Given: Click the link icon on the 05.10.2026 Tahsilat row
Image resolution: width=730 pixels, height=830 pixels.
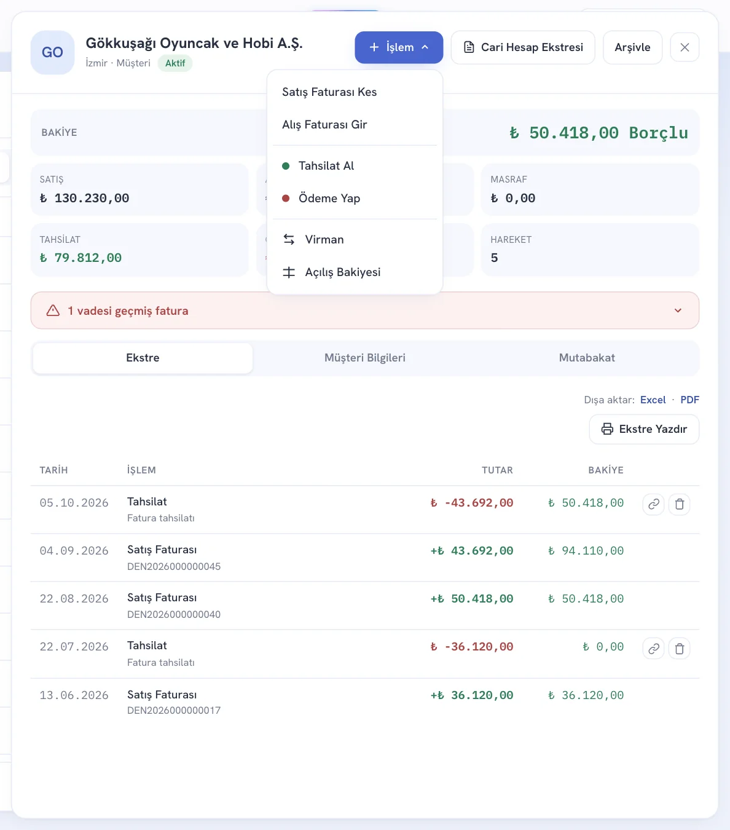Looking at the screenshot, I should (653, 504).
